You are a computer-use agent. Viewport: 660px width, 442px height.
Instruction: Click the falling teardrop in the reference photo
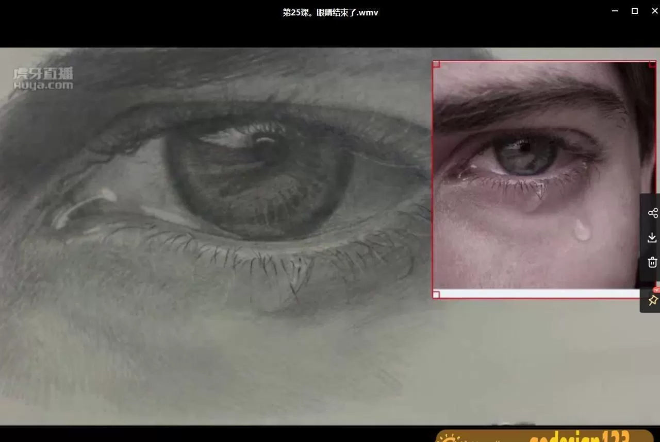click(x=582, y=230)
